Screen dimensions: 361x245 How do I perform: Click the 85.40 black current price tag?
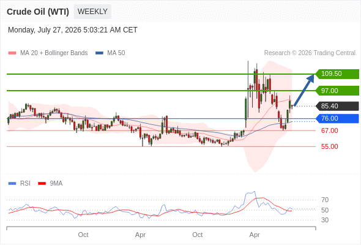337,106
